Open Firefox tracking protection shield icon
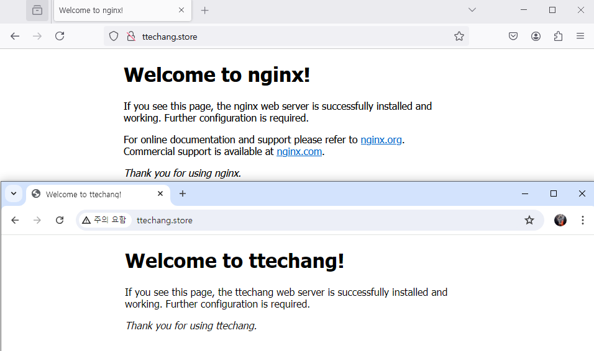Screen dimensions: 594x351 coord(114,37)
